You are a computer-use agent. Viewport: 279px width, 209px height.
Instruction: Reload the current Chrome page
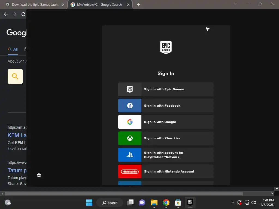coord(23,14)
